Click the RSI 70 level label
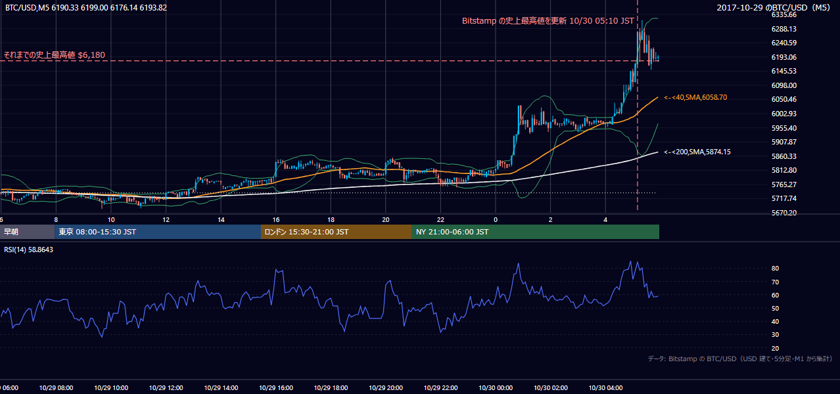The image size is (840, 394). (x=775, y=282)
